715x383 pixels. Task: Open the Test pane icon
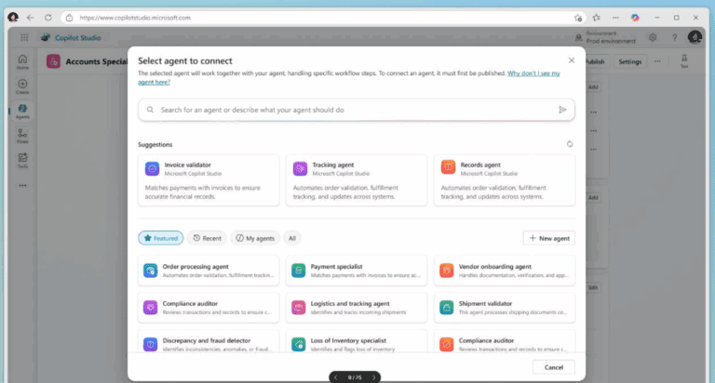(x=684, y=61)
